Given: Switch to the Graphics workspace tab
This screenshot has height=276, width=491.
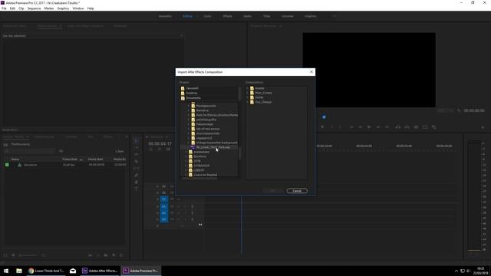Looking at the screenshot, I should pyautogui.click(x=310, y=16).
